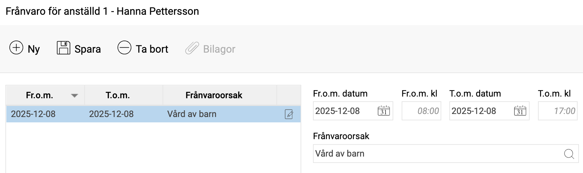The height and width of the screenshot is (173, 583).
Task: Click the Ta bort button label
Action: tap(152, 49)
